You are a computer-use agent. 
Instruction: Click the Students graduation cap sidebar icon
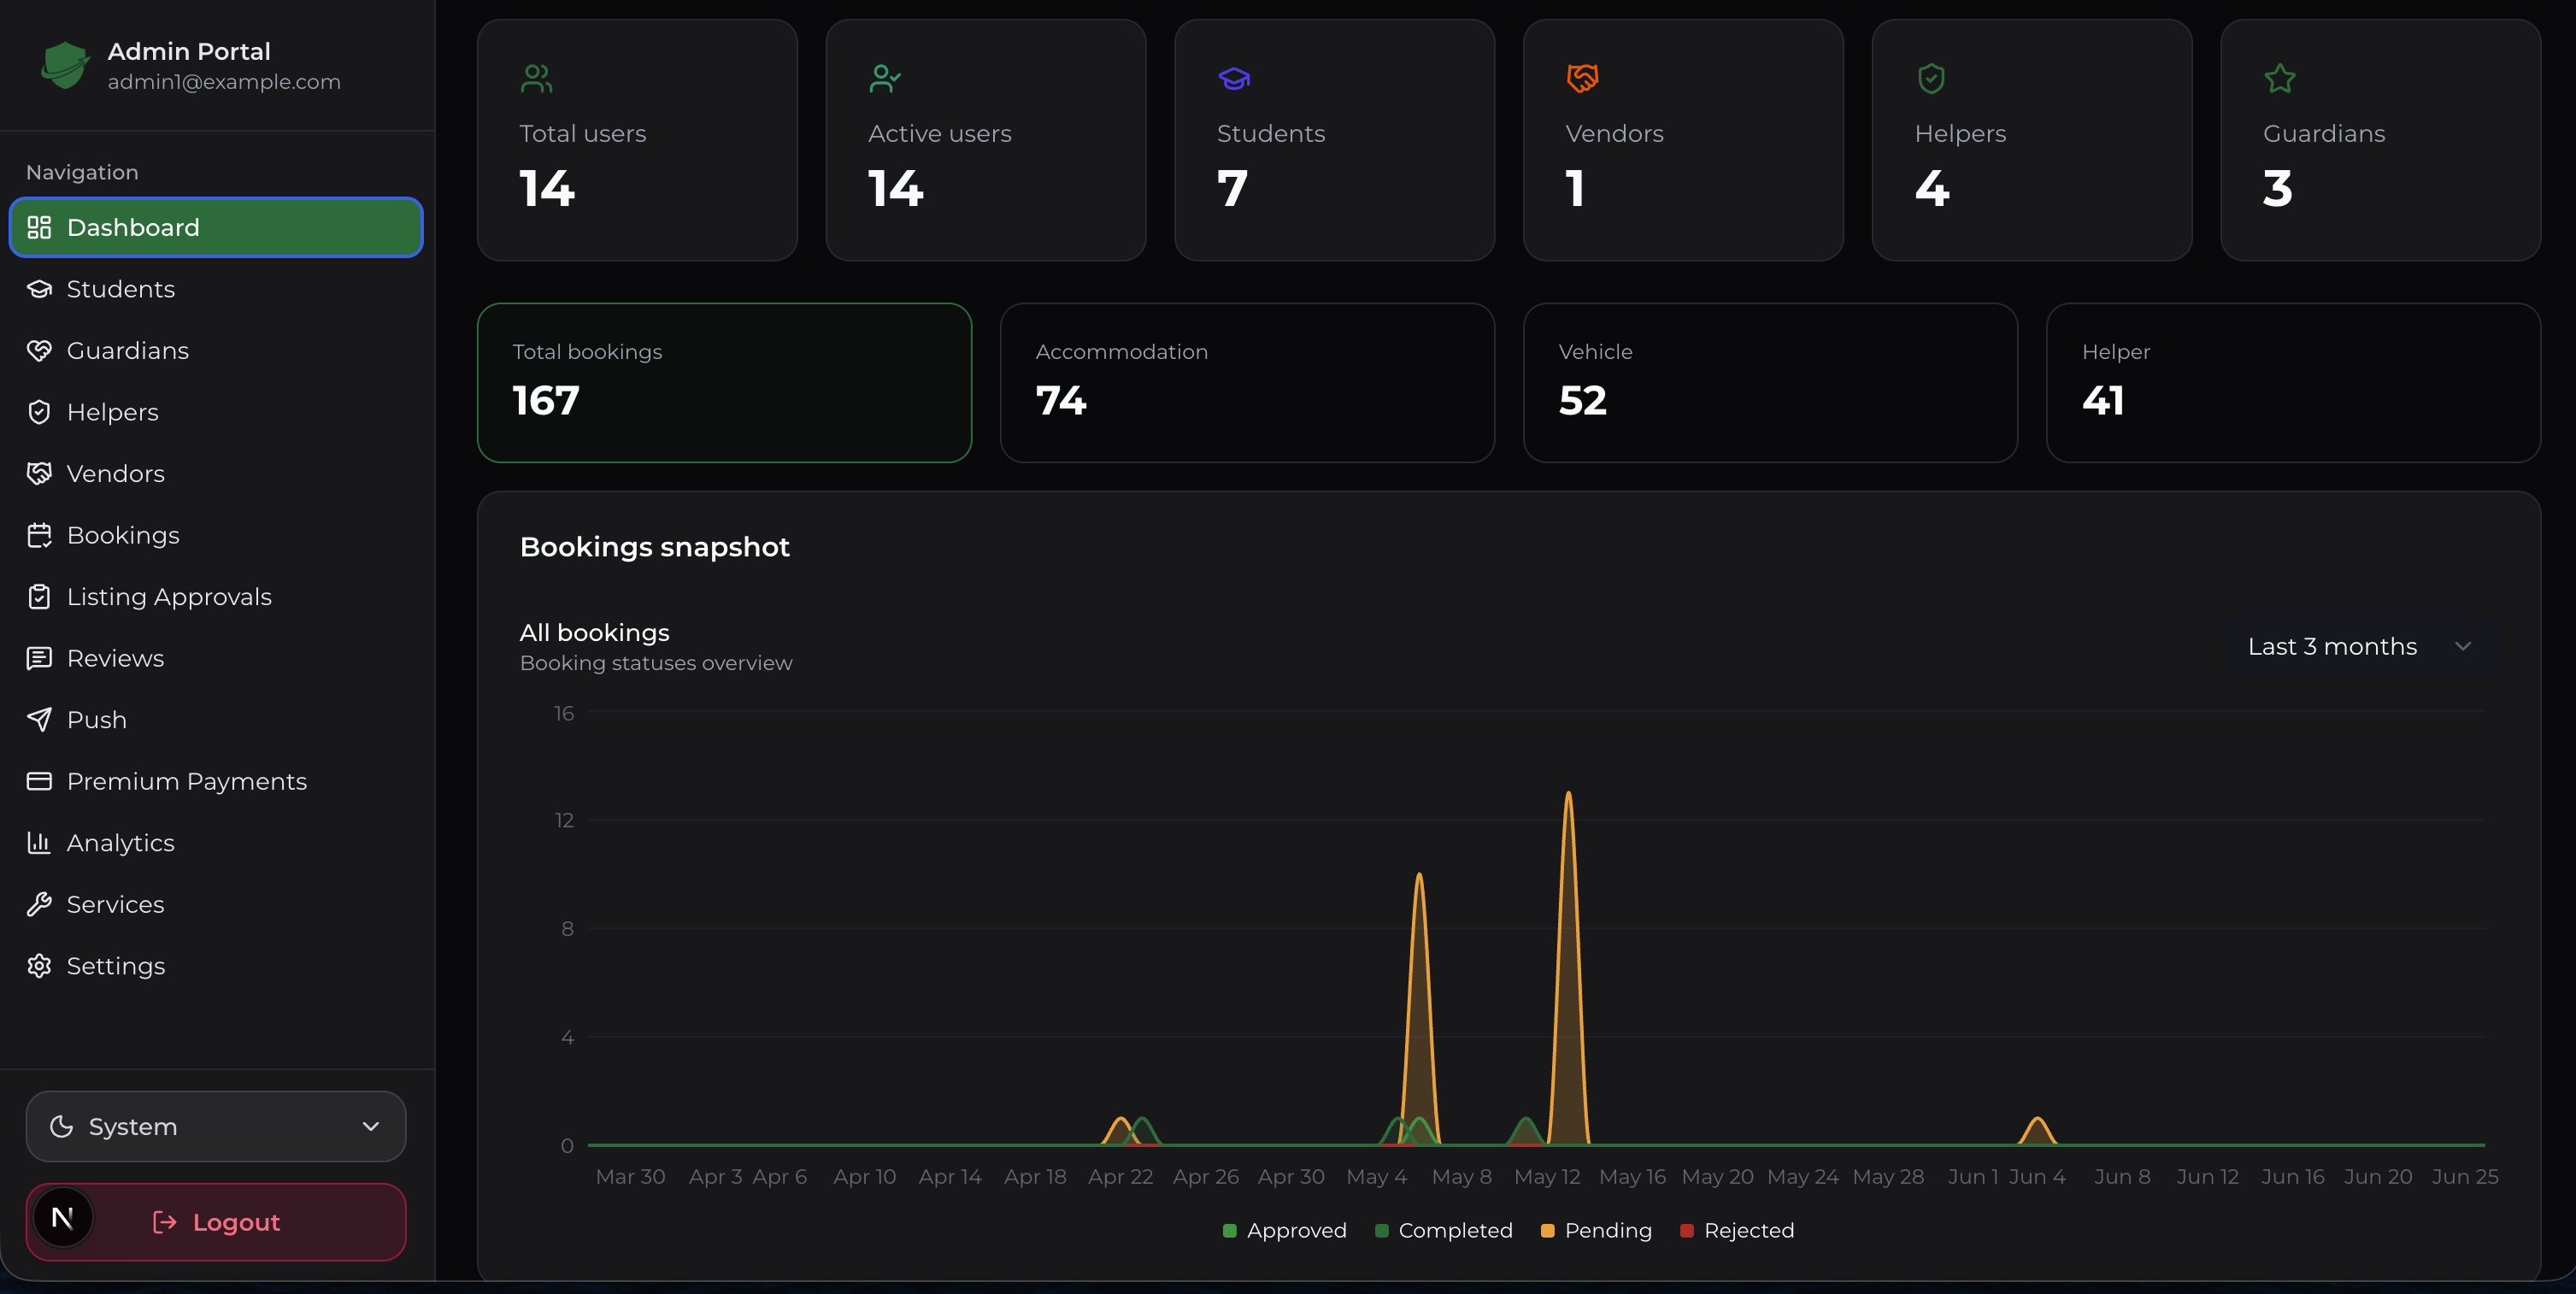(39, 289)
